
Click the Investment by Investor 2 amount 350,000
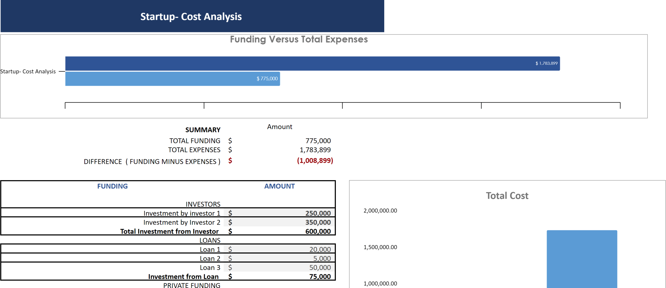point(318,222)
